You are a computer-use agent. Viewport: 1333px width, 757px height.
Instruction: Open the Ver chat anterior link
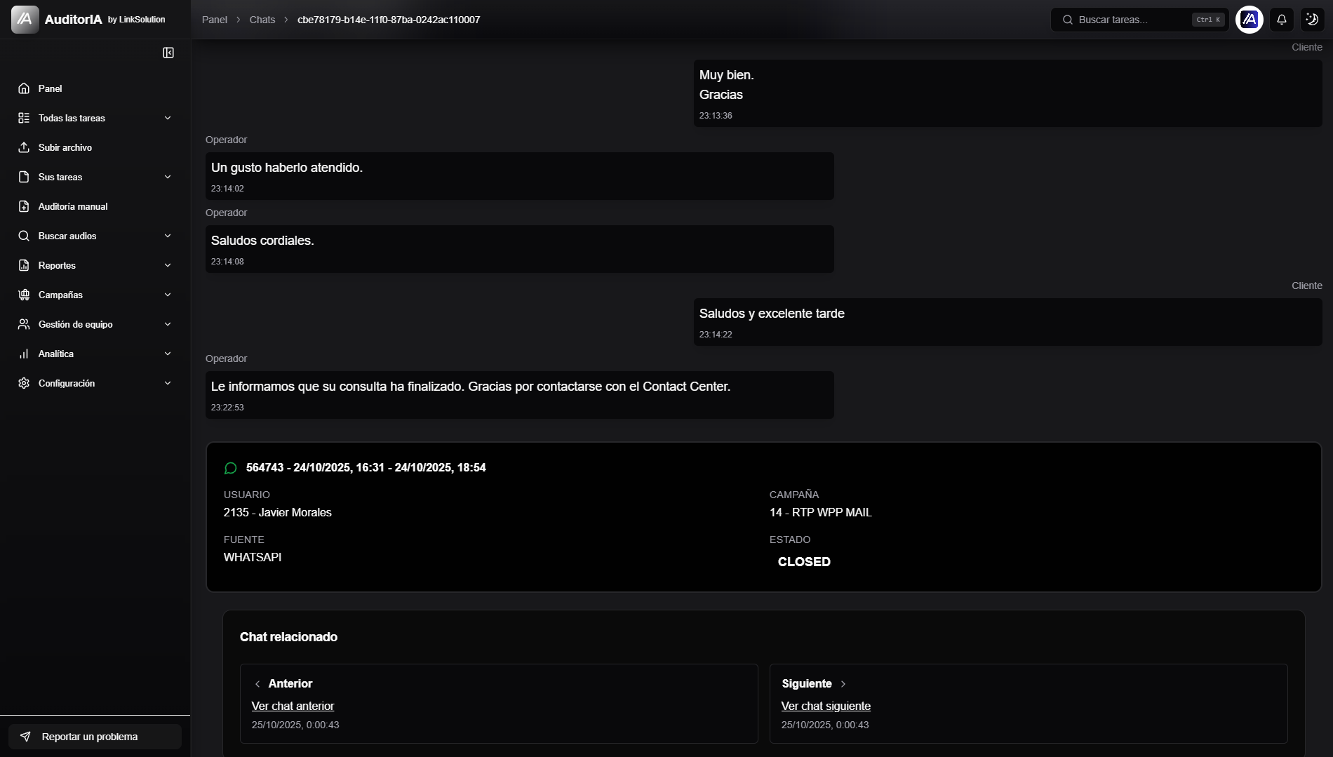[x=293, y=706]
